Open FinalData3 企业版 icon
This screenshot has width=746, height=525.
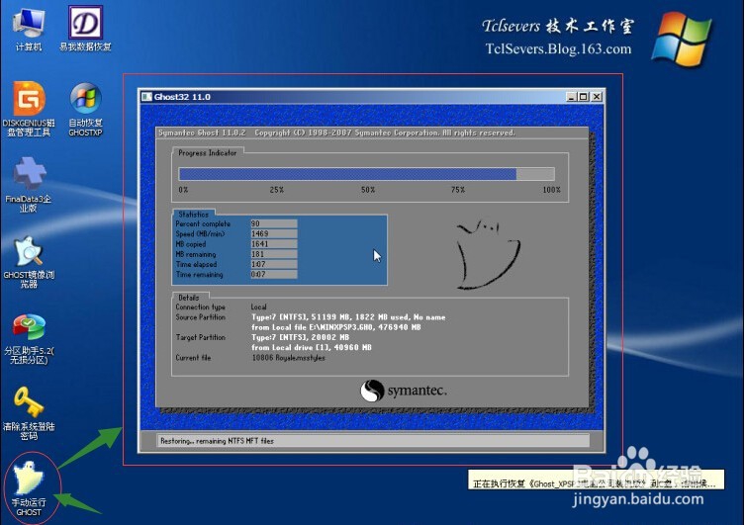(29, 185)
